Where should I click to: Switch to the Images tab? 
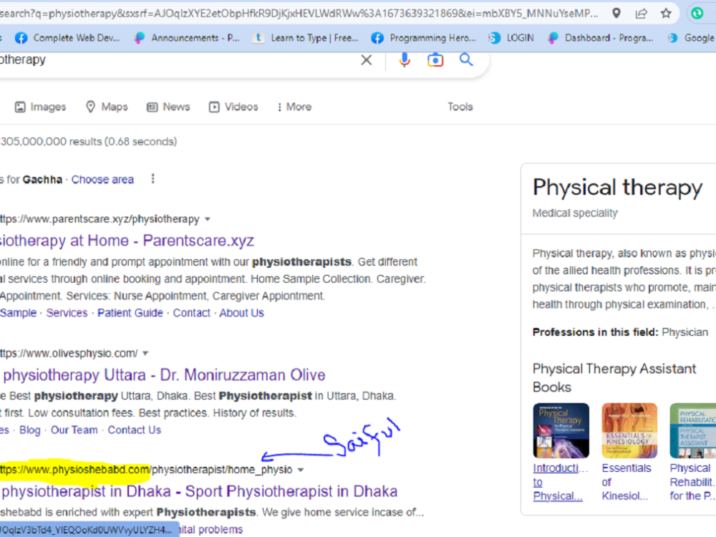coord(41,107)
